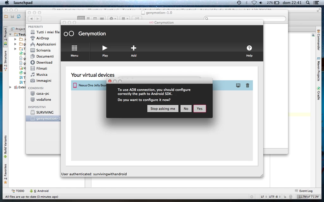Click Yes to configure the Android SDK
Image resolution: width=324 pixels, height=202 pixels.
tap(199, 109)
